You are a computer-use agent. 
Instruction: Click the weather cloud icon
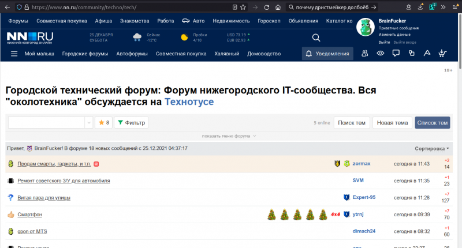tap(137, 37)
